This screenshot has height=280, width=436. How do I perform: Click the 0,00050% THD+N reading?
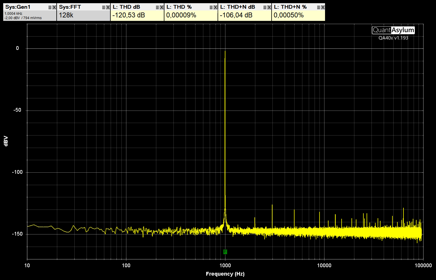point(289,15)
